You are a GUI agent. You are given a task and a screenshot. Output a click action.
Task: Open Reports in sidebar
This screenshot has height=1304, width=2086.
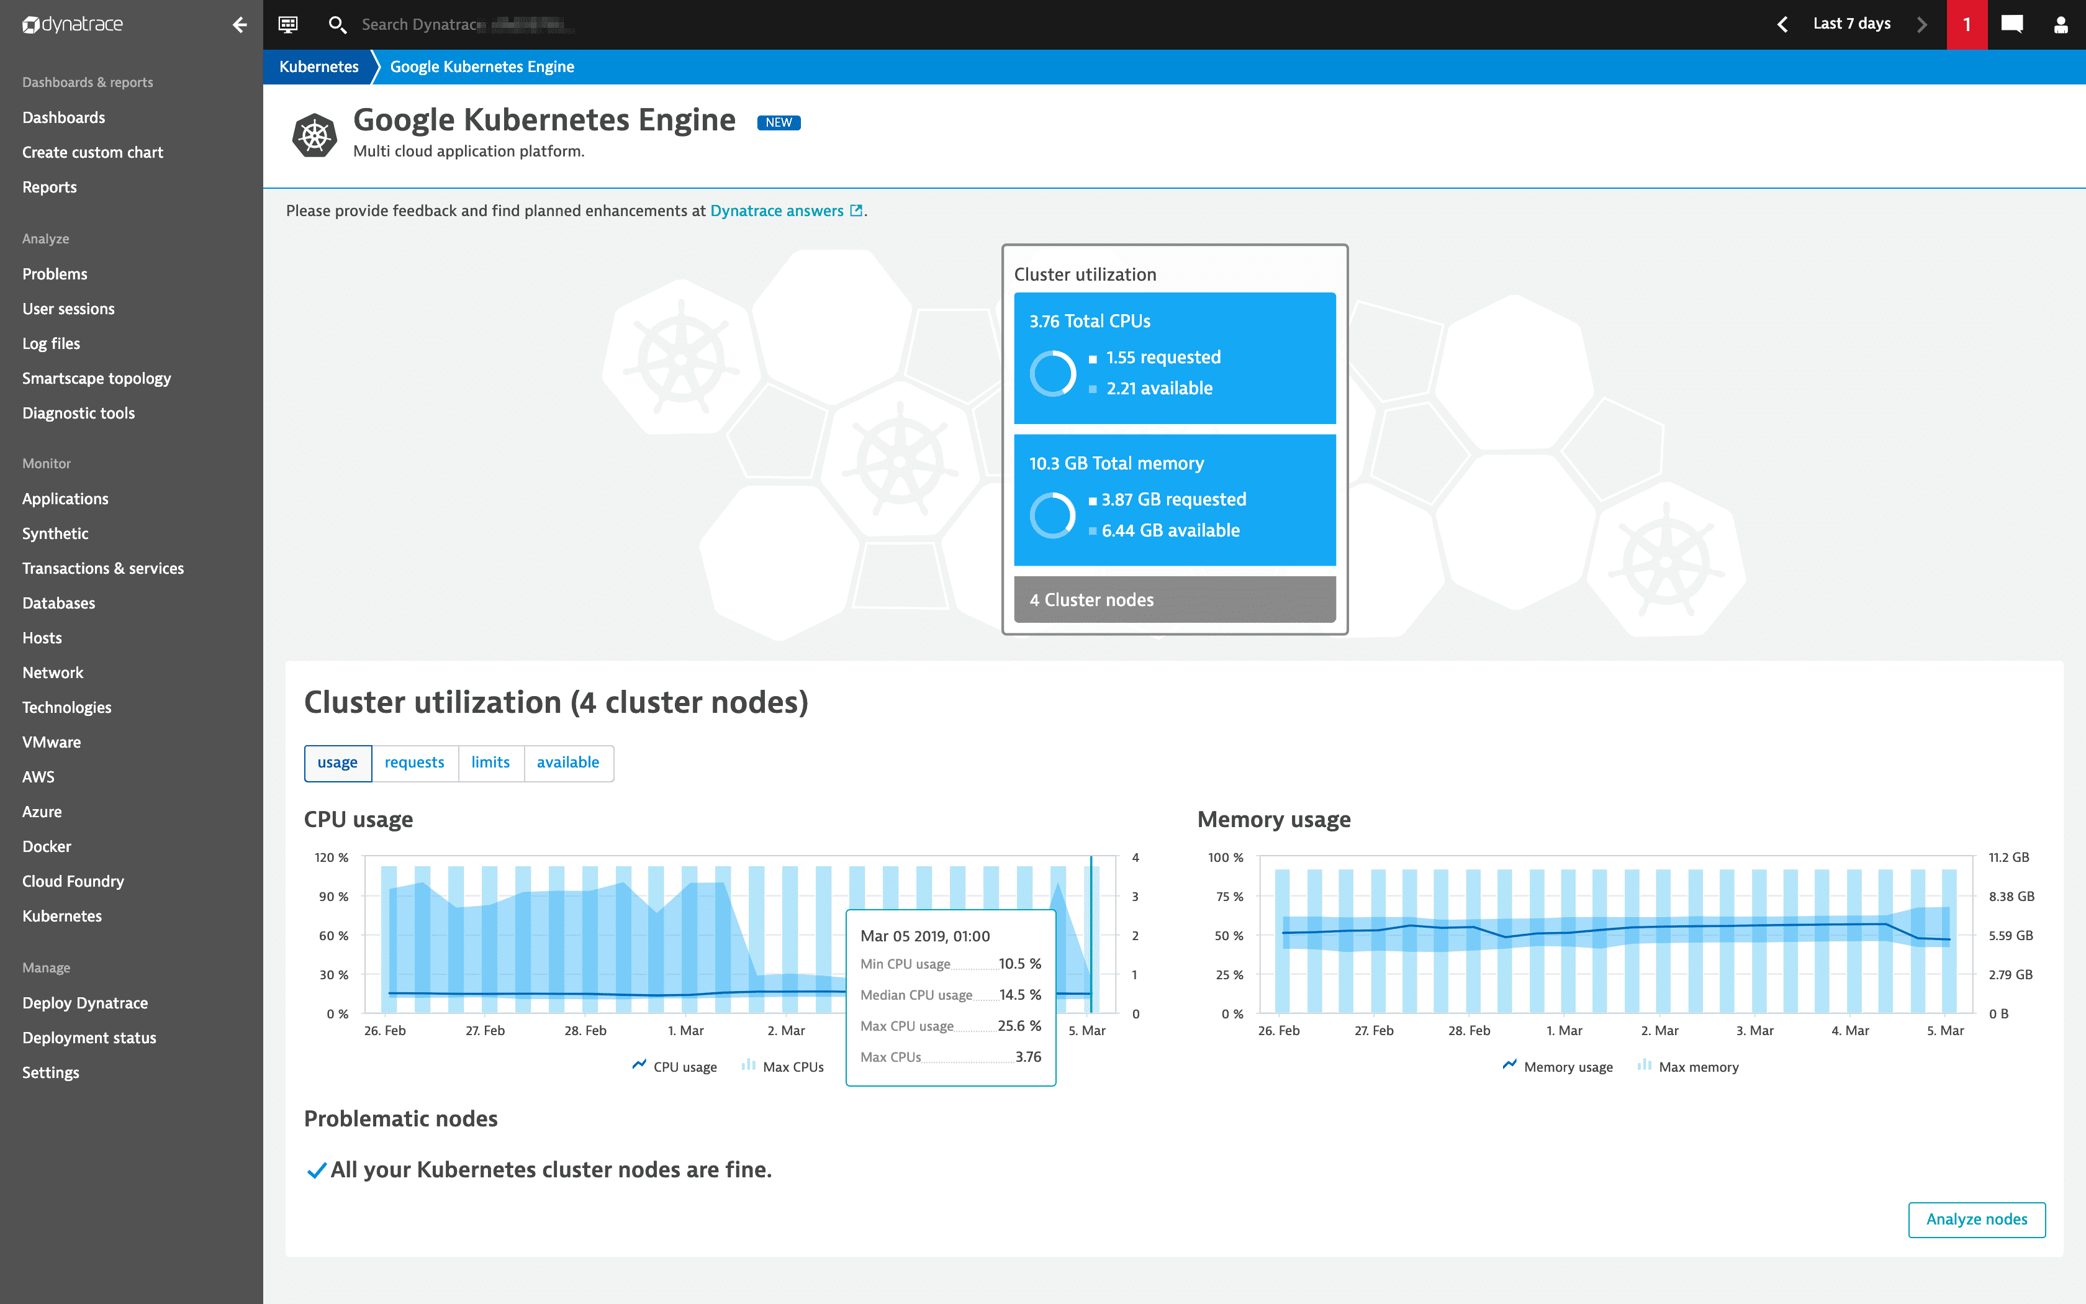(x=49, y=187)
